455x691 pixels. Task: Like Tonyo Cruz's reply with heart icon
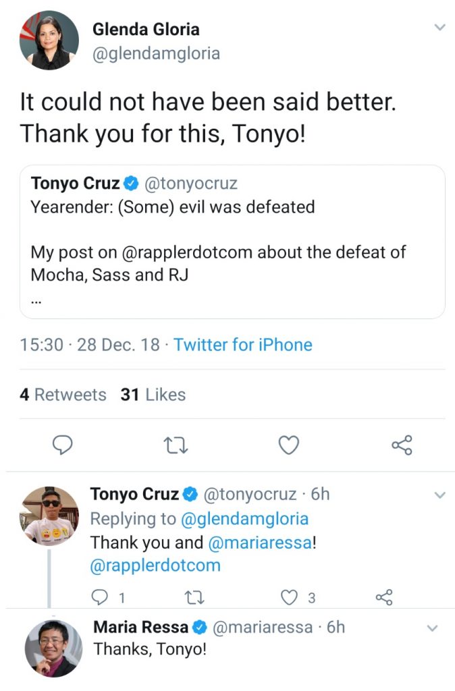pyautogui.click(x=290, y=597)
